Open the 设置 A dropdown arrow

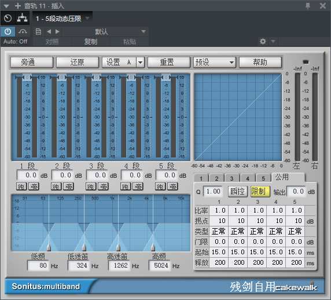coord(141,63)
